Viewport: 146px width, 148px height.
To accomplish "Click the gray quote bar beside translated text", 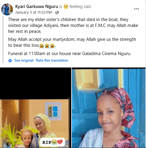I will click(x=3, y=40).
